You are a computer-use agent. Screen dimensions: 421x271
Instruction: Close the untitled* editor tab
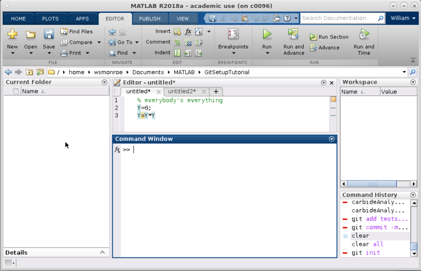pos(159,92)
